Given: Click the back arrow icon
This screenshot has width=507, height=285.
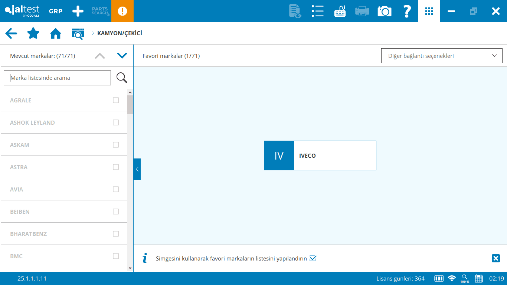Looking at the screenshot, I should tap(11, 33).
